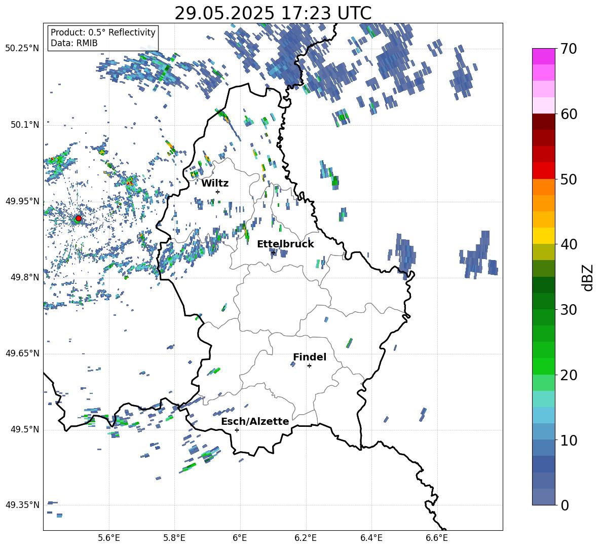Click the 50.25°N latitude label
Viewport: 600px width, 548px height.
click(x=22, y=48)
